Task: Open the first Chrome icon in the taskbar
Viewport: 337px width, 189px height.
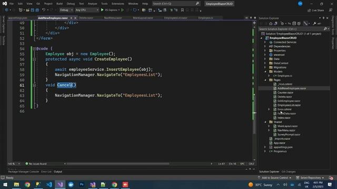Action: point(27,184)
